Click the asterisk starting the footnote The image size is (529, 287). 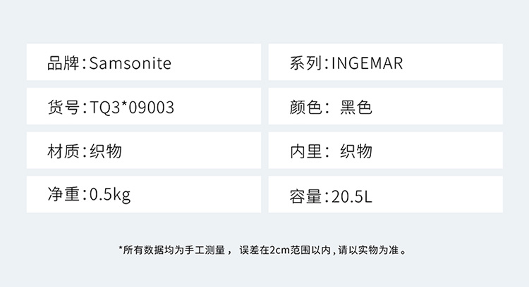point(120,248)
